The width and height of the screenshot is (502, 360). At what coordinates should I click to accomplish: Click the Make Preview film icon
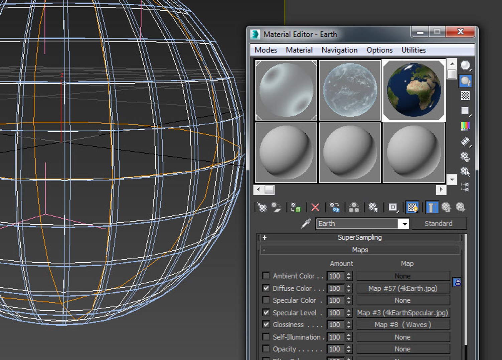pyautogui.click(x=466, y=141)
